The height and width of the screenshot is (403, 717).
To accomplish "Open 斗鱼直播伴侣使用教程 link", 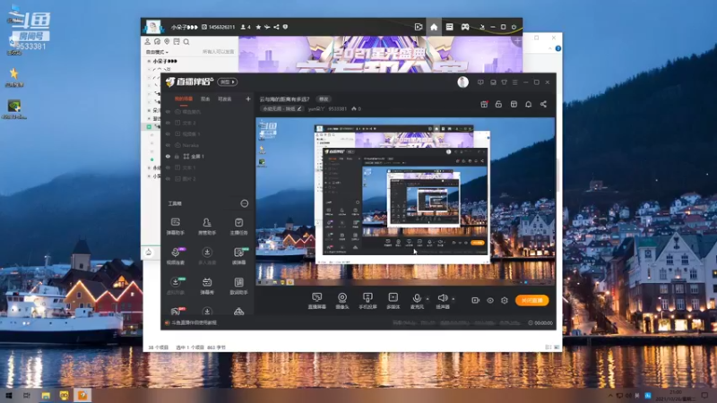I will tap(194, 322).
